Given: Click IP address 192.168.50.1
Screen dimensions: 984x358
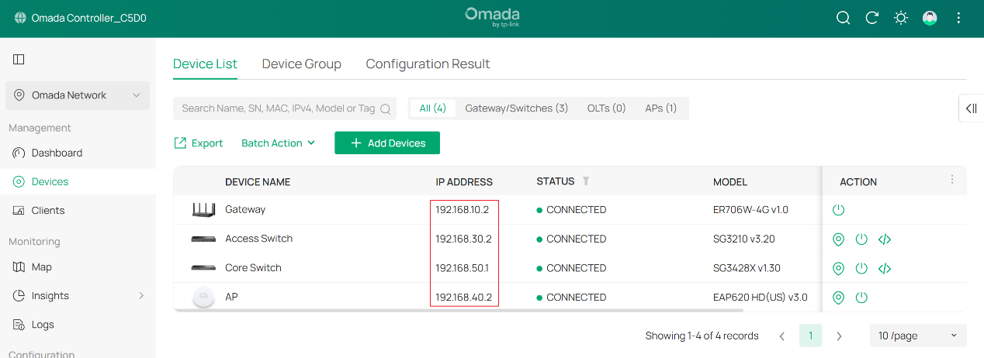Looking at the screenshot, I should [x=462, y=268].
